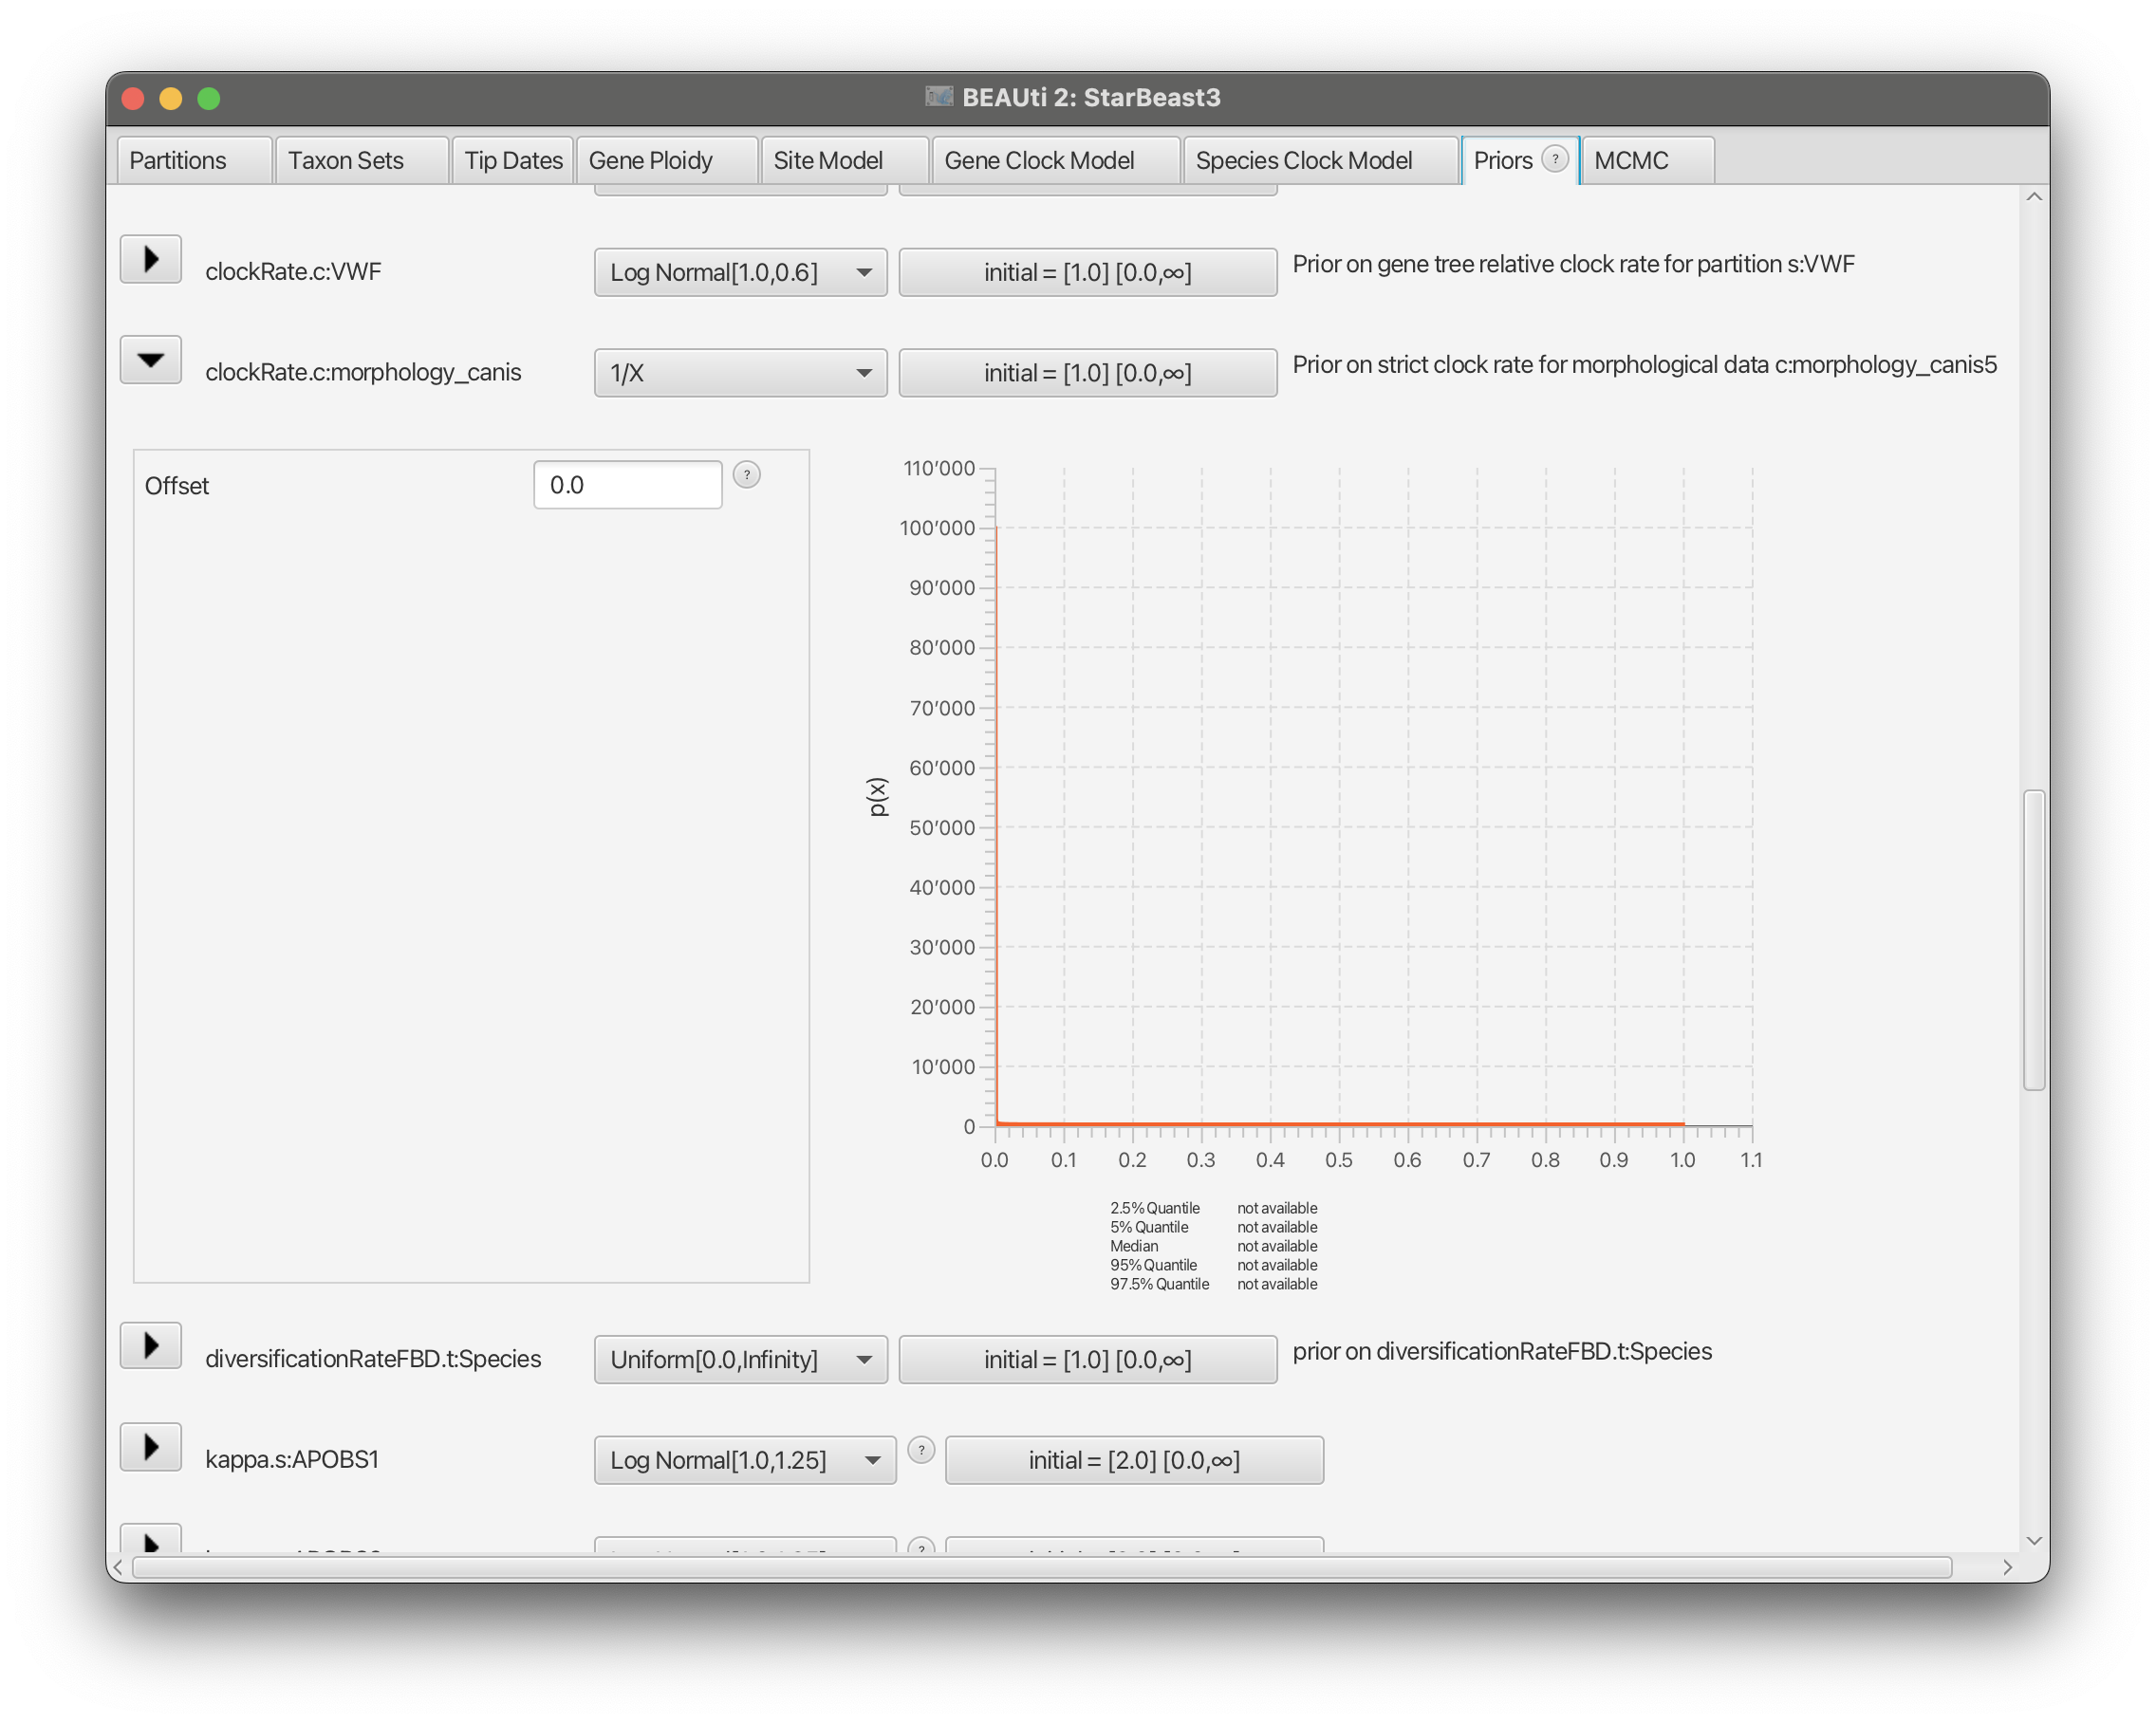
Task: Expand diversificationRateFBD.t:Species prior details
Action: pos(151,1346)
